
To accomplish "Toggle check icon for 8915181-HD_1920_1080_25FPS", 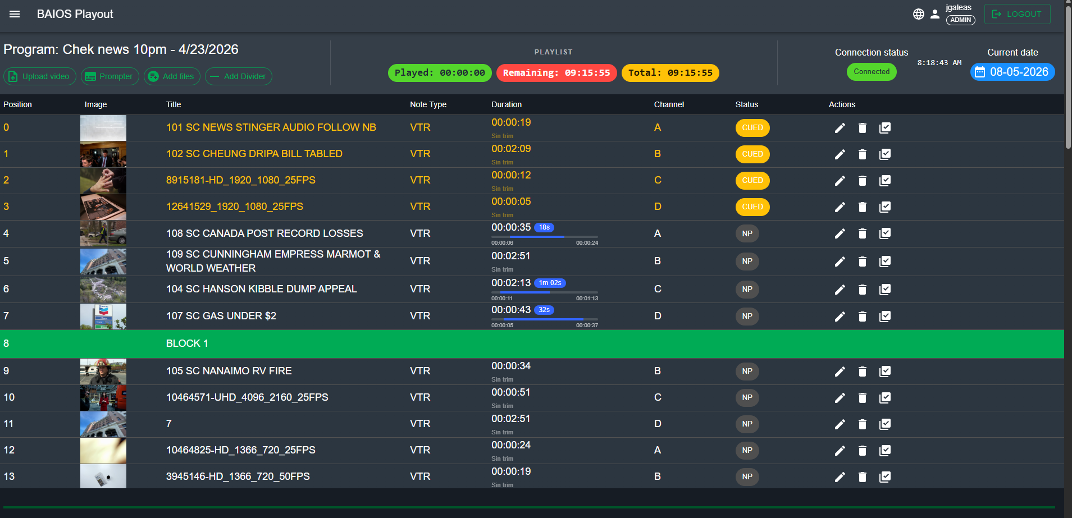I will [x=885, y=181].
